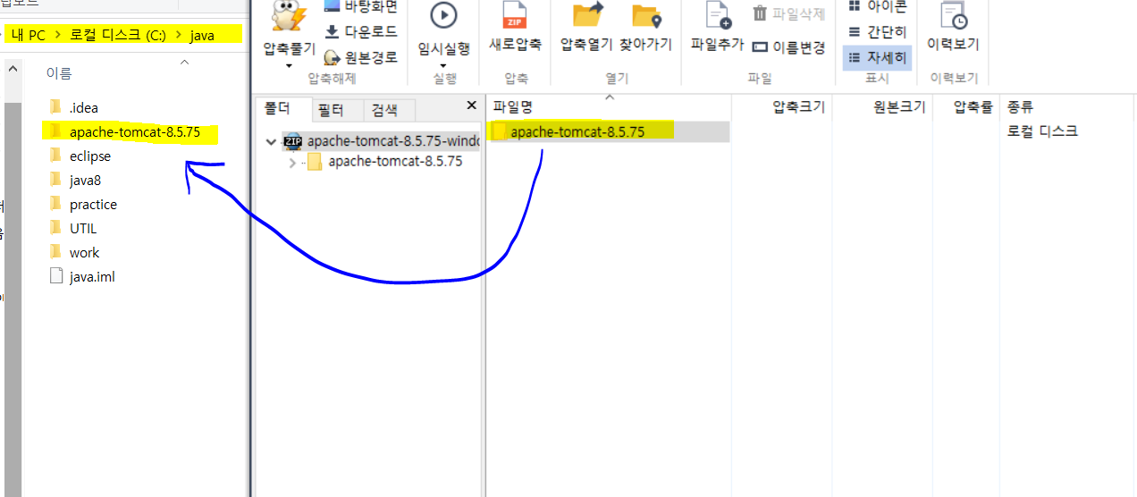The height and width of the screenshot is (497, 1137).
Task: Switch to the 필터 tab
Action: (x=331, y=110)
